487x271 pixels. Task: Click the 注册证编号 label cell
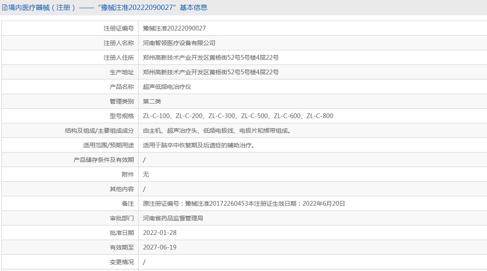(x=119, y=28)
